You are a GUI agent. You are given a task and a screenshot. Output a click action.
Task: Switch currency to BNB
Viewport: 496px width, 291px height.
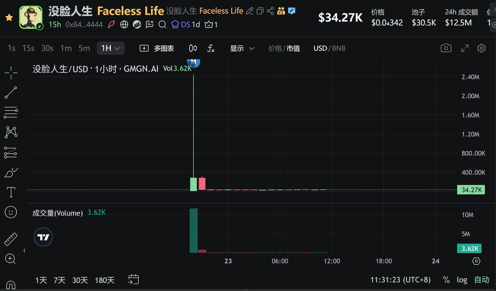[339, 48]
